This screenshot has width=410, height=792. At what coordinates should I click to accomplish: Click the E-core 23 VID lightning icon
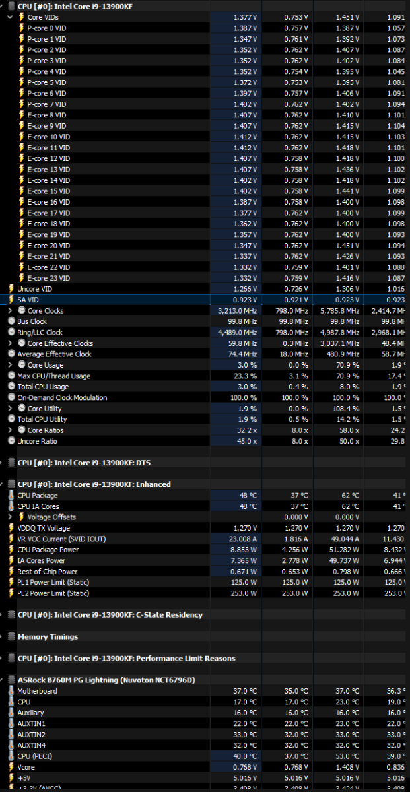tap(21, 278)
